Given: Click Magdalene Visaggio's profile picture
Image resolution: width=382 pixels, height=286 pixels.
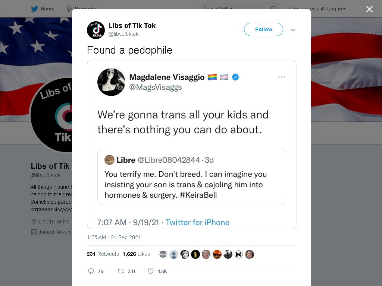Looking at the screenshot, I should click(111, 82).
